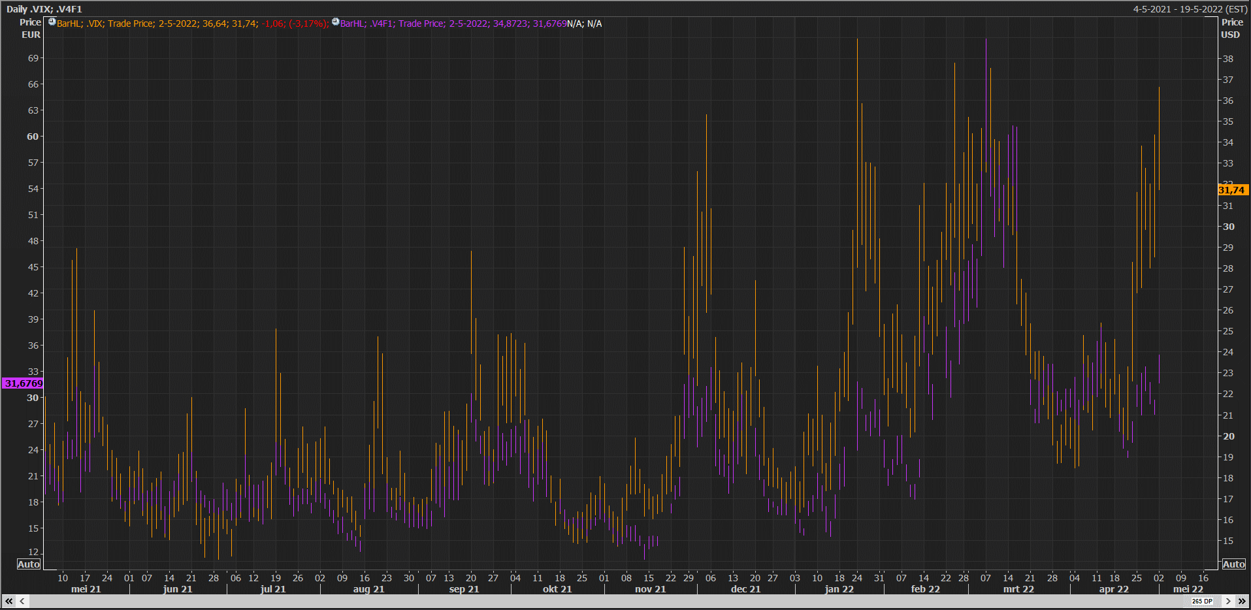Click the 'sep 21' month label
The image size is (1251, 610).
tap(464, 589)
